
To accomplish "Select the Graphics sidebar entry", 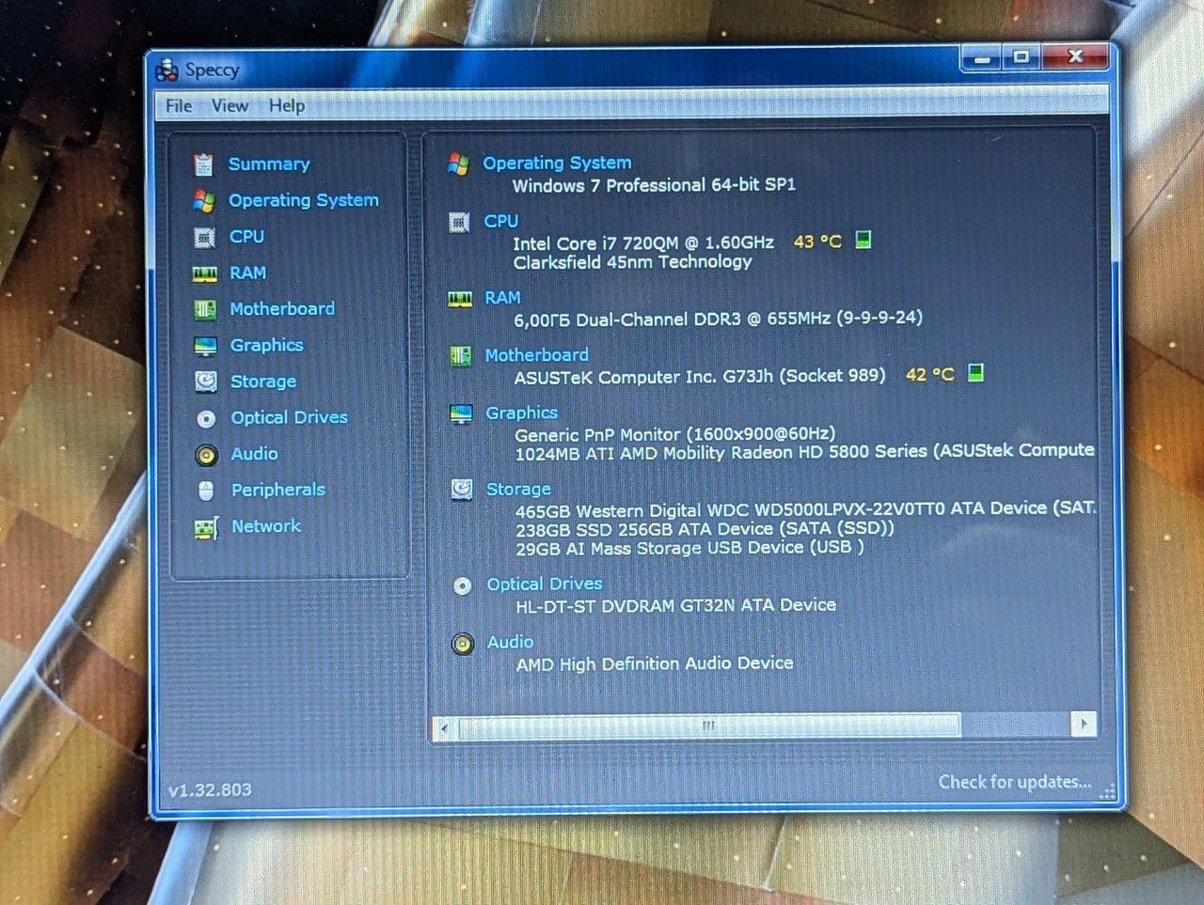I will (267, 345).
